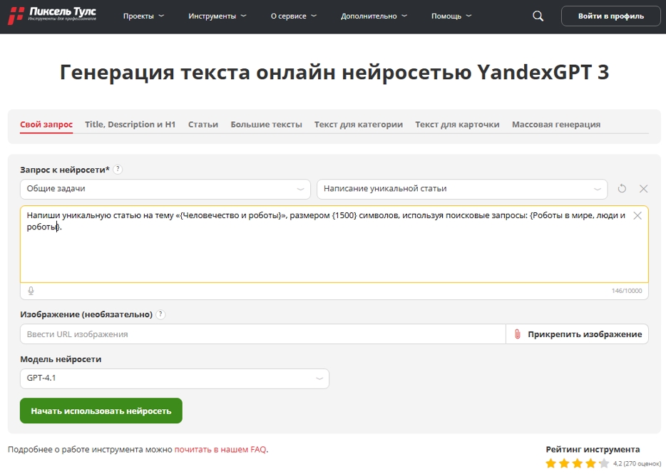
Task: Reset the query template with refresh icon
Action: [x=622, y=189]
